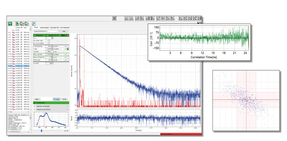Uncheck curve 3 at 394.0 nm
This screenshot has width=287, height=141.
pyautogui.click(x=9, y=37)
